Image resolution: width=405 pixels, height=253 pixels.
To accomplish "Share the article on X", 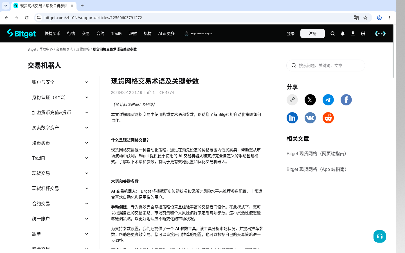I will [x=310, y=100].
